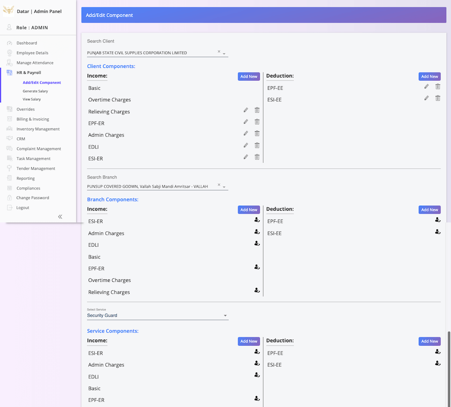This screenshot has height=407, width=451.
Task: Open the Reporting section
Action: tap(26, 178)
